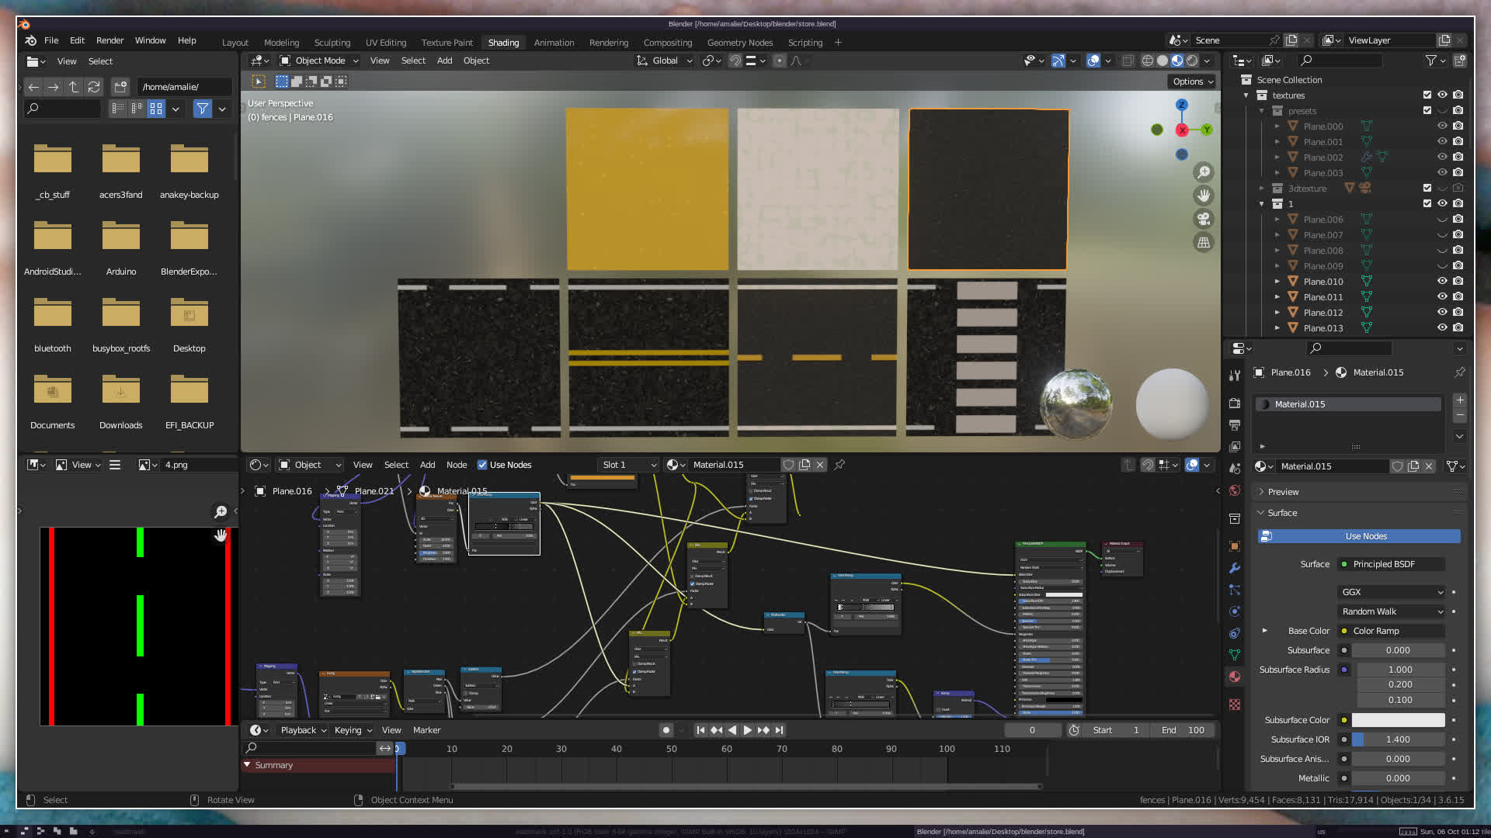Uncheck the textures collection checkbox
The height and width of the screenshot is (838, 1491).
1427,95
